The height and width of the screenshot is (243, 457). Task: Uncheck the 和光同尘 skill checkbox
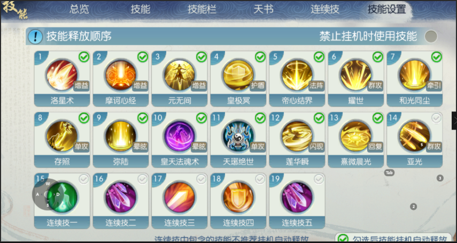(436, 57)
